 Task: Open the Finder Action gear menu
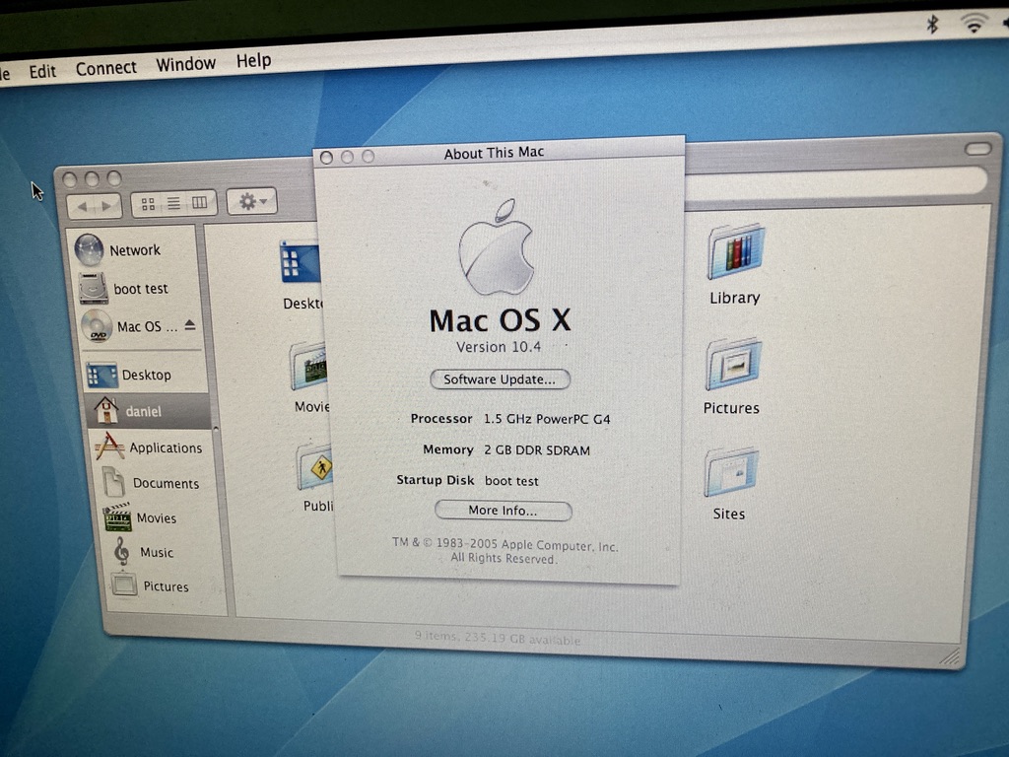(251, 202)
